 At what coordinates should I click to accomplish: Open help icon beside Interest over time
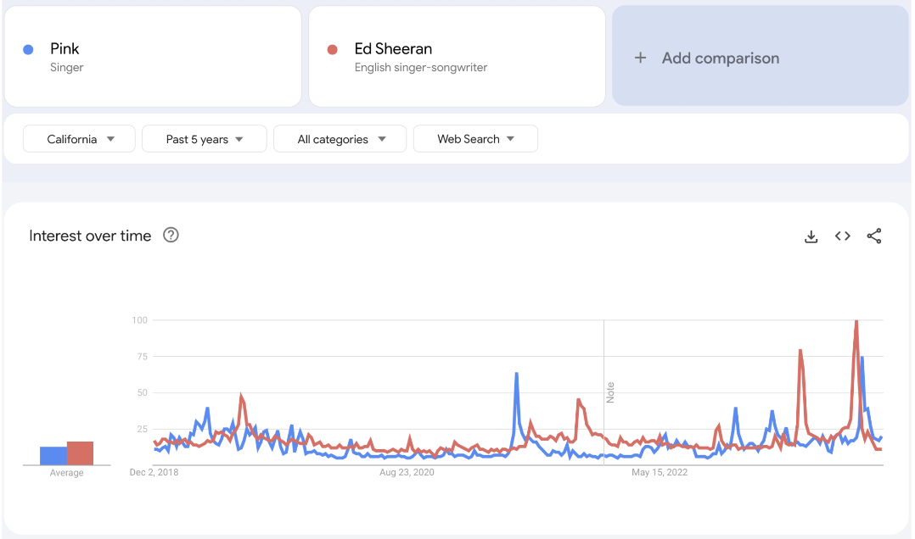[171, 236]
